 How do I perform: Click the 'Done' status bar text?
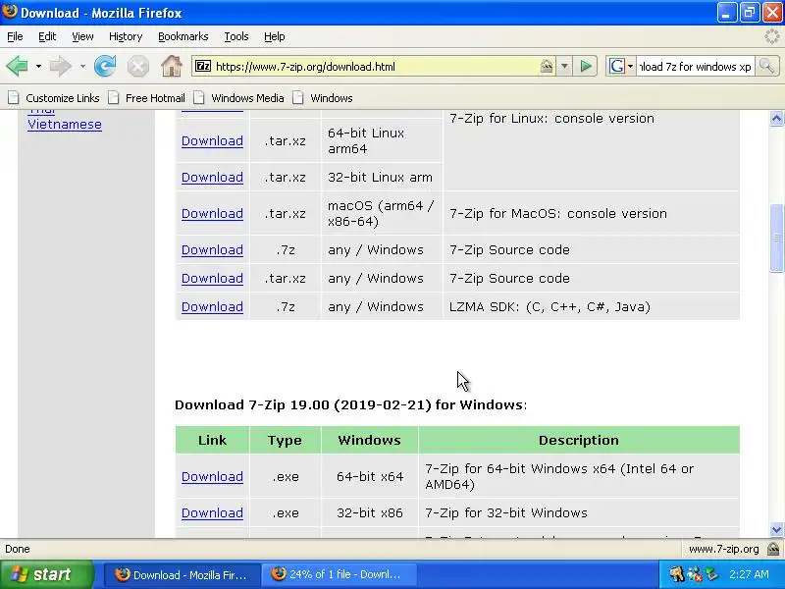(x=18, y=549)
